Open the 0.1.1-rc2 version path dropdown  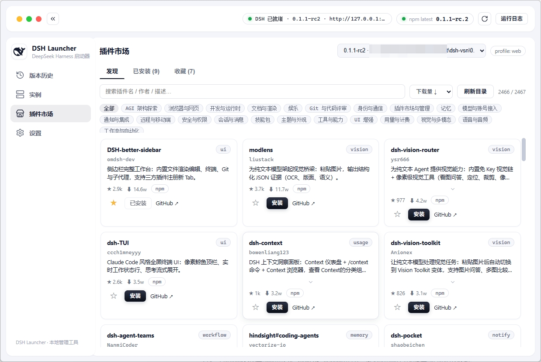tap(411, 51)
